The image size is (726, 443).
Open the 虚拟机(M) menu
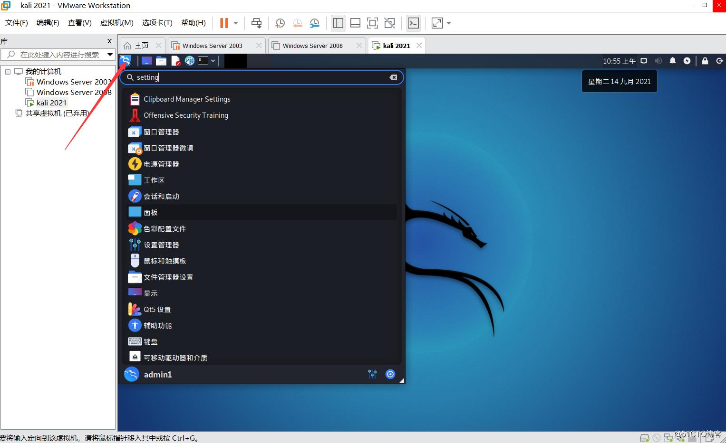(116, 23)
